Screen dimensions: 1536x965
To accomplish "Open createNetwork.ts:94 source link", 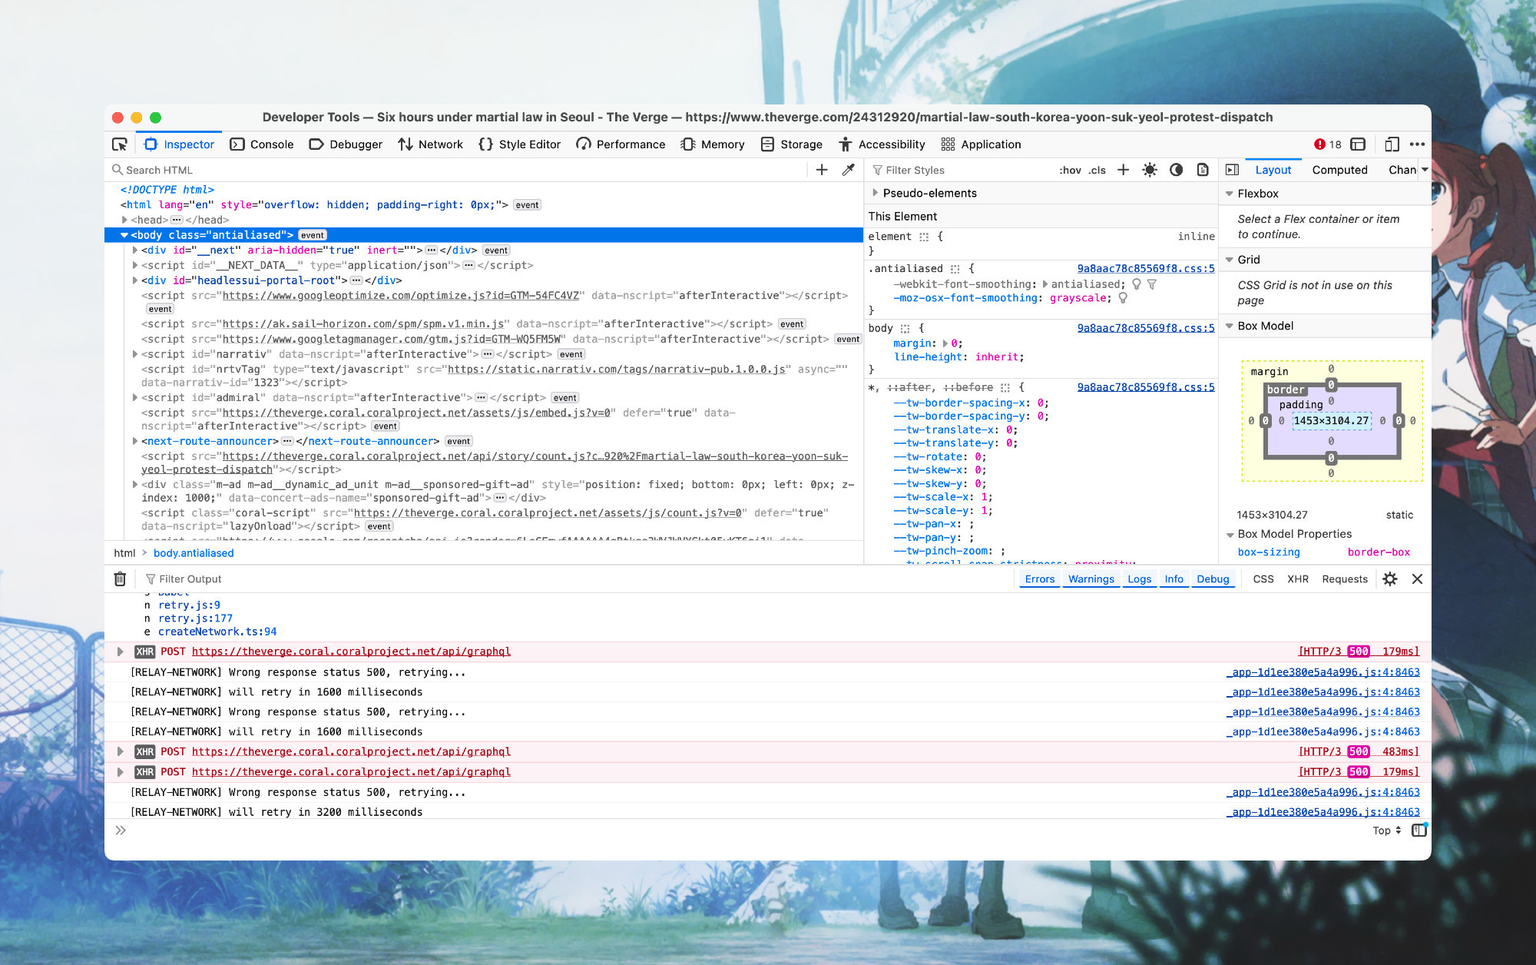I will coord(217,632).
